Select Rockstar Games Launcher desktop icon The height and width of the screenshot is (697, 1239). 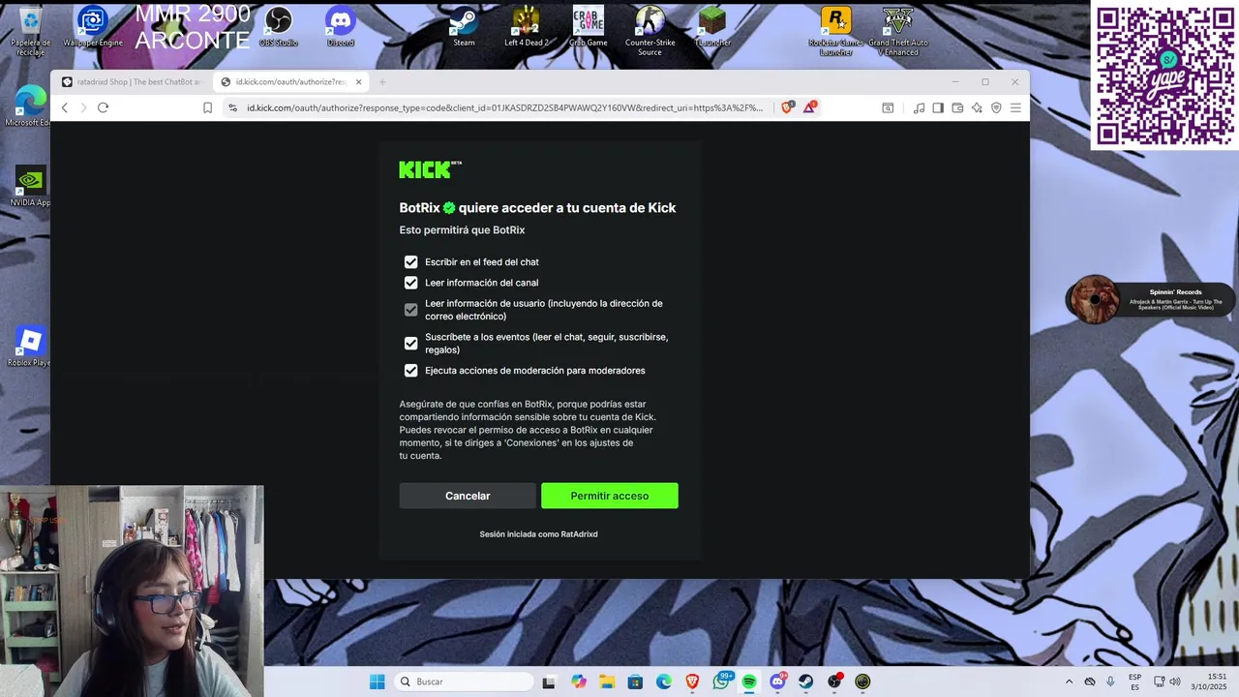point(836,32)
